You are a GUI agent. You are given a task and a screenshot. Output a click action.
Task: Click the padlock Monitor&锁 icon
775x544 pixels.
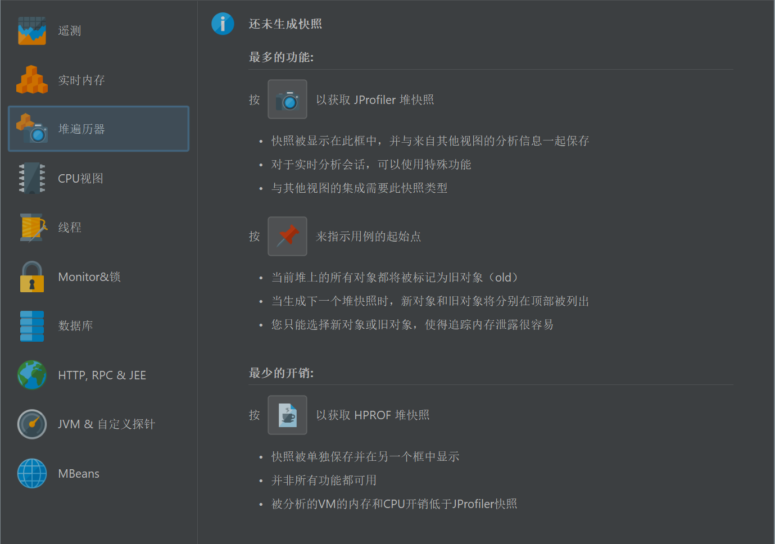click(x=32, y=276)
